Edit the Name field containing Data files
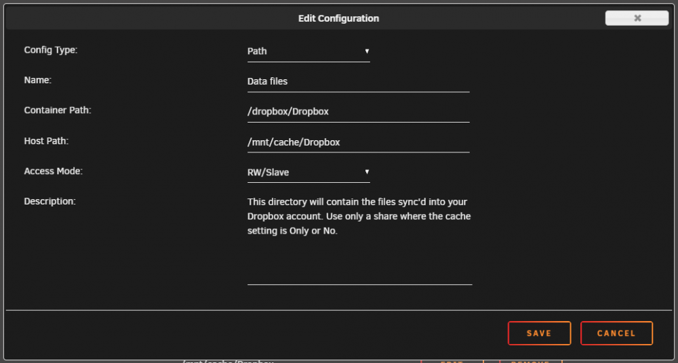The image size is (678, 363). point(359,82)
